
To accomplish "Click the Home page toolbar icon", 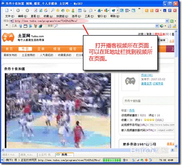I will coord(46,10).
